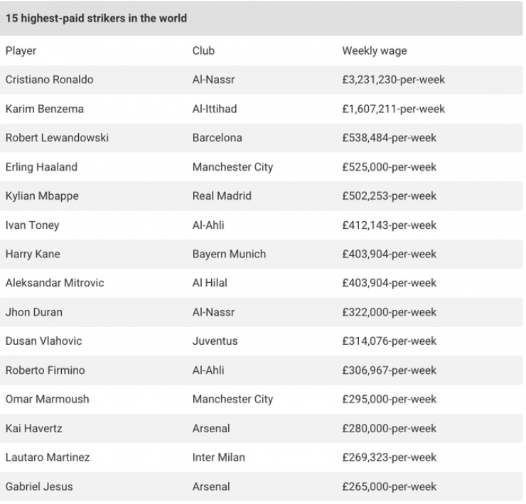Select Cristiano Ronaldo's £3,231,230 weekly wage

pos(393,80)
